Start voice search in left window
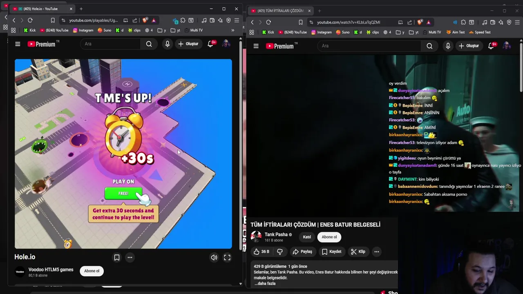 [x=167, y=44]
